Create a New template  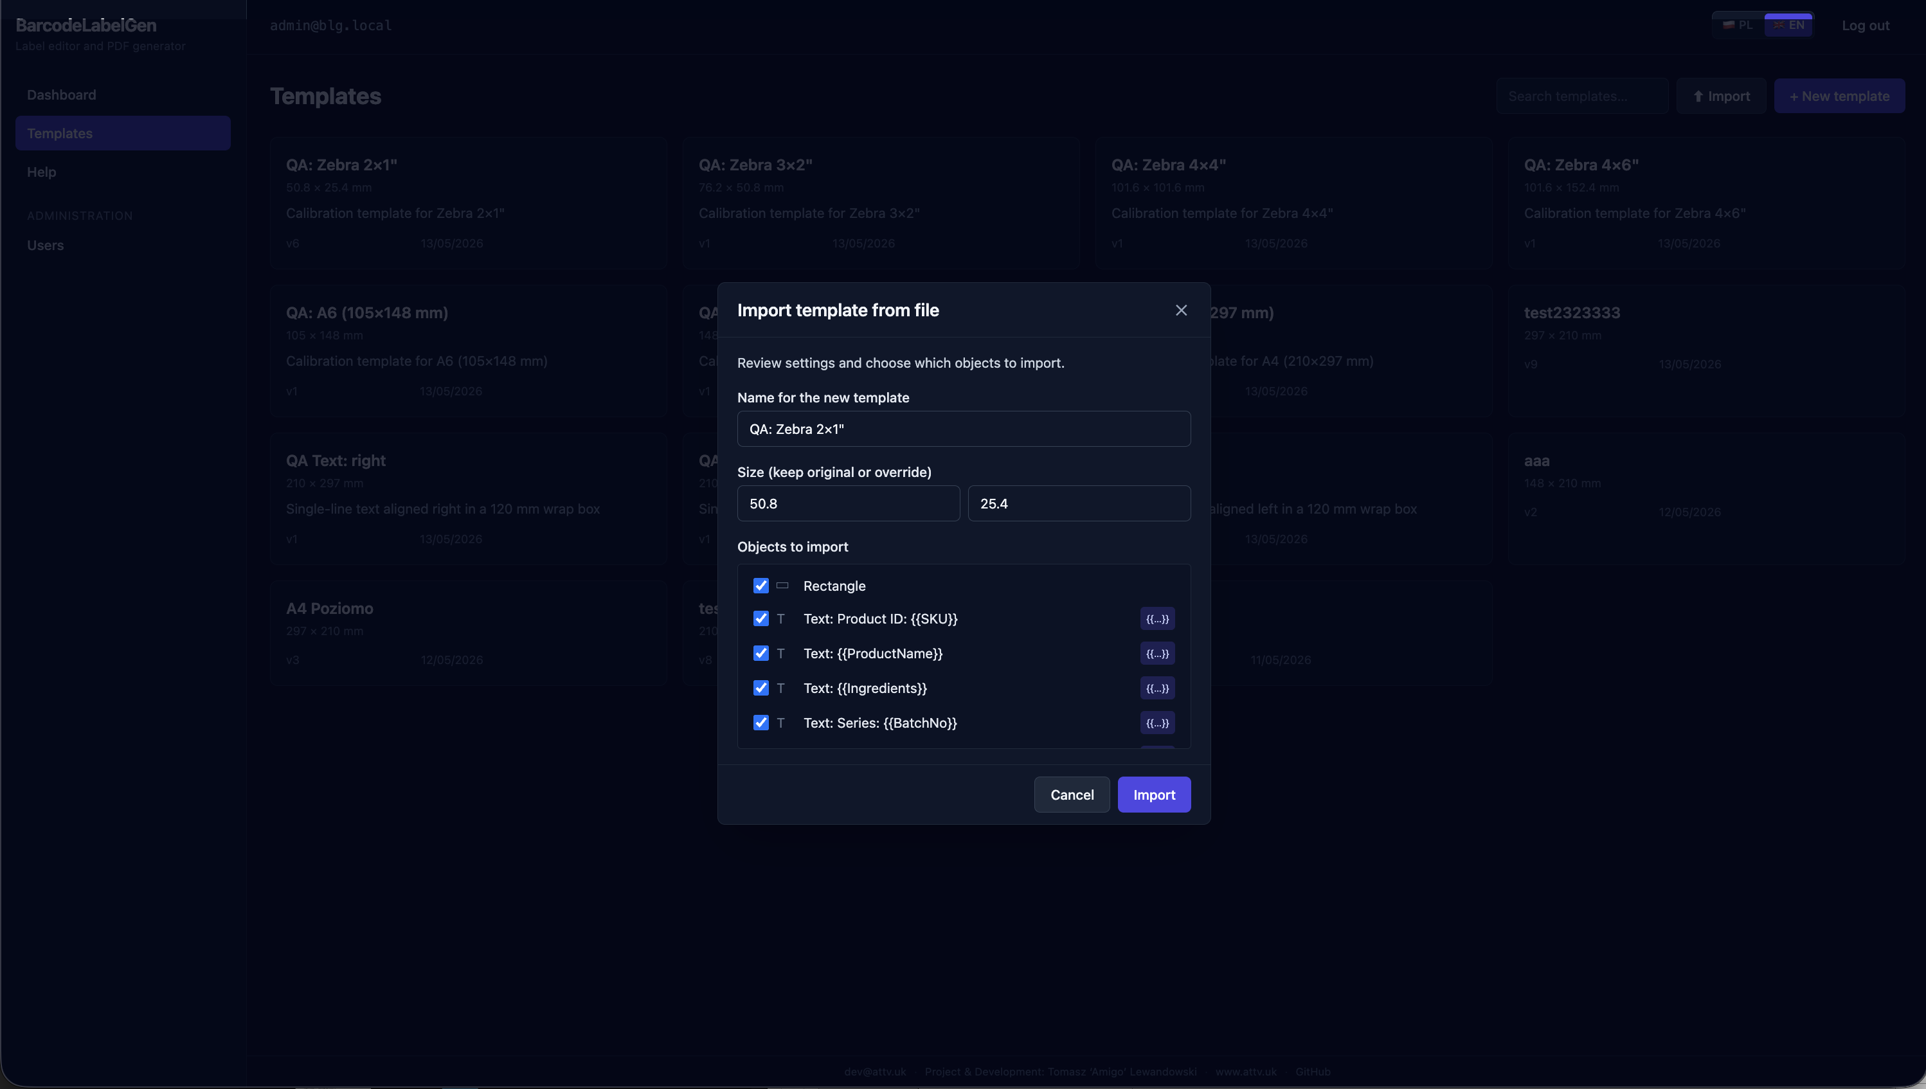point(1839,96)
